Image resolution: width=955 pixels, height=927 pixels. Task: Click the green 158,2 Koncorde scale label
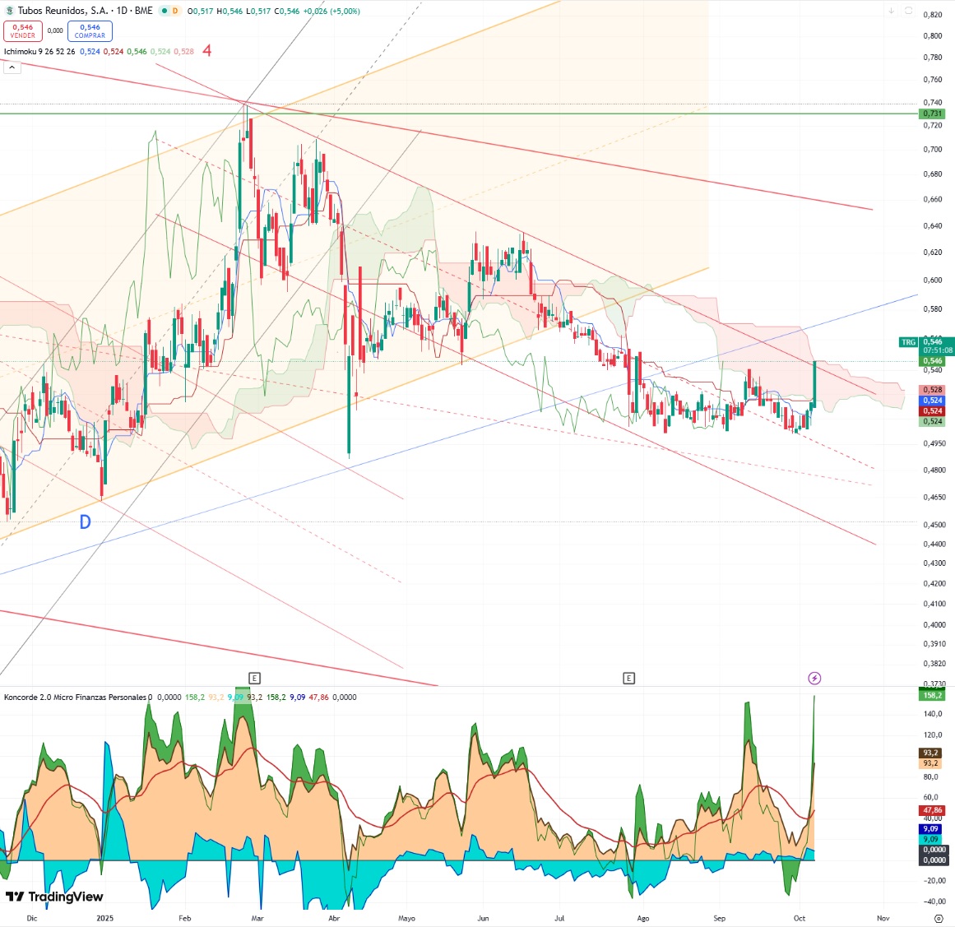[x=932, y=695]
